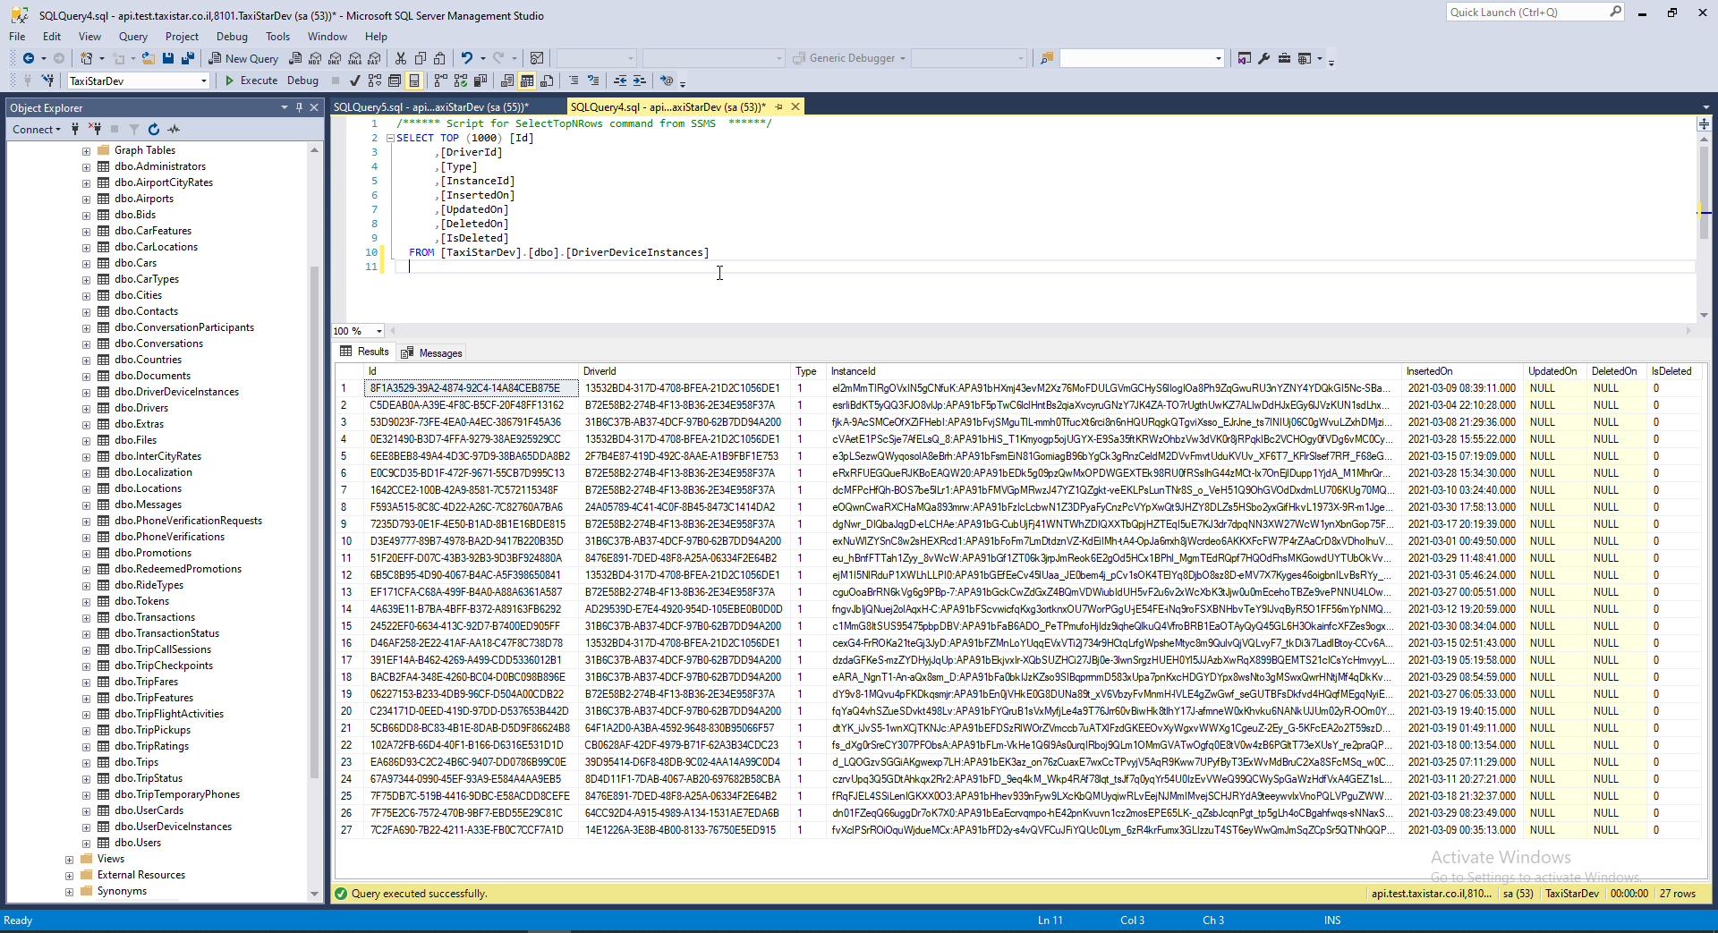Toggle Include Actual Execution Plan
Viewport: 1718px width, 933px height.
(440, 81)
